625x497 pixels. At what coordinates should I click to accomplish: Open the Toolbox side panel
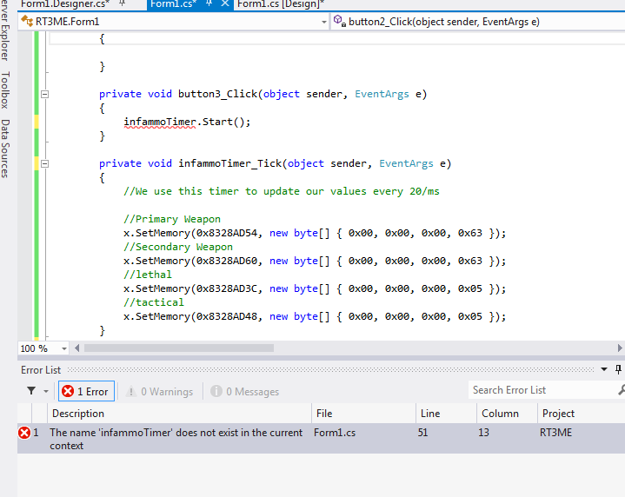[5, 89]
